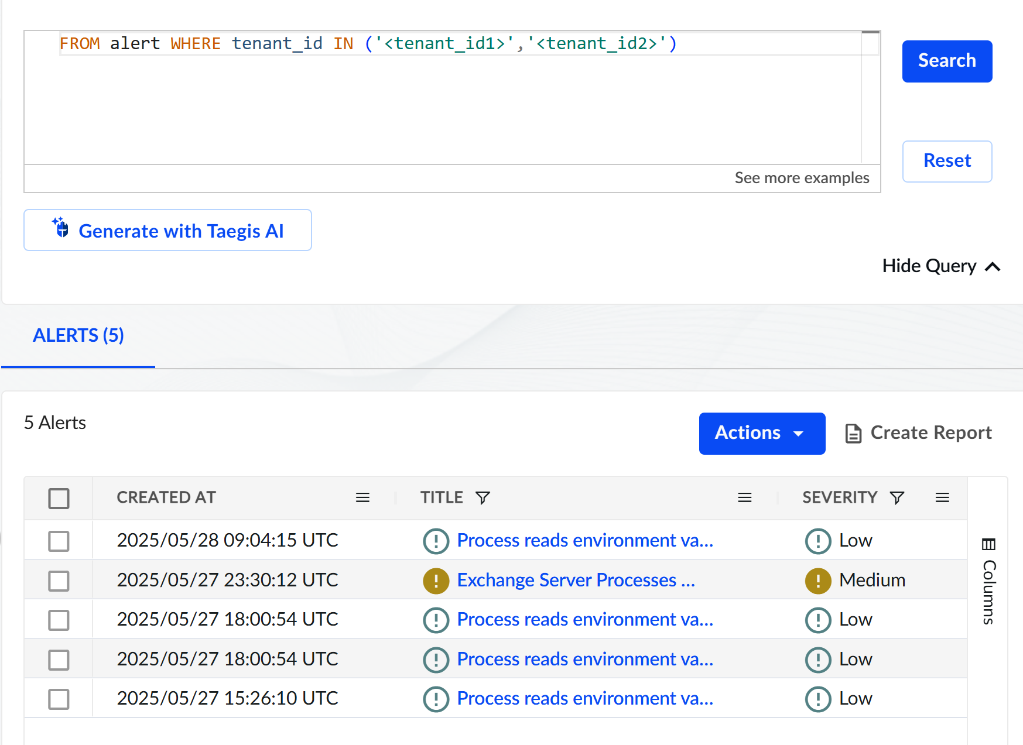
Task: Click Generate with Taegis AI button
Action: 167,230
